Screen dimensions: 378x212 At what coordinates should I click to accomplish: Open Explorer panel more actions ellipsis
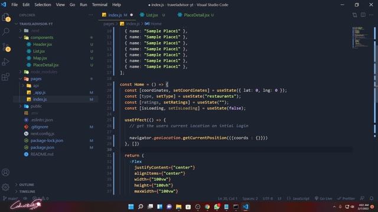tap(91, 15)
